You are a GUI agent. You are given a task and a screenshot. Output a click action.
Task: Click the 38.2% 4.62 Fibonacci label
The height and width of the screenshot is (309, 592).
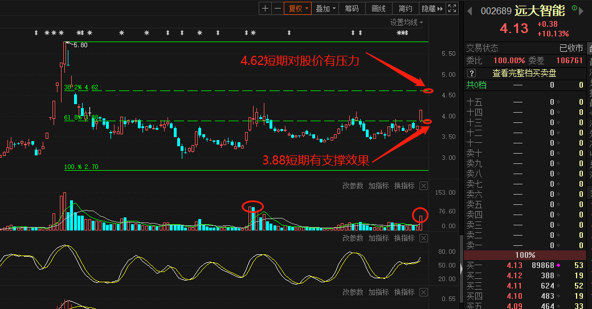(81, 87)
